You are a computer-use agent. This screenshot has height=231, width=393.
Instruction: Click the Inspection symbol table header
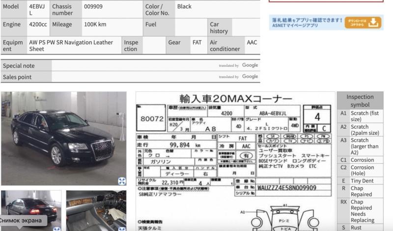[x=360, y=101]
